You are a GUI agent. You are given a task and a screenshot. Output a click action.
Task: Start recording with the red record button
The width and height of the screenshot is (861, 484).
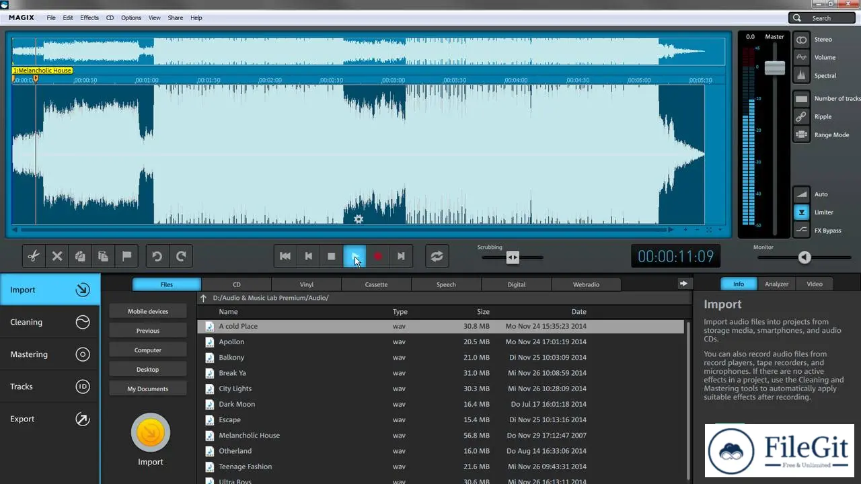[x=378, y=256]
